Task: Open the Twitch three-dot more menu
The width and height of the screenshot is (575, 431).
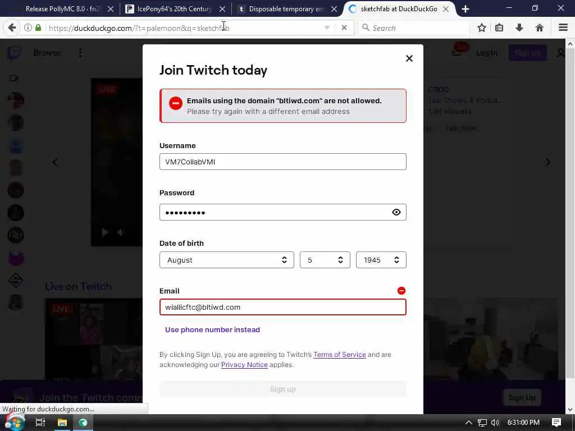Action: [x=80, y=53]
